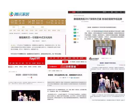The width and height of the screenshot is (134, 106).
Task: Click the green WeChat share icon
Action: click(75, 33)
